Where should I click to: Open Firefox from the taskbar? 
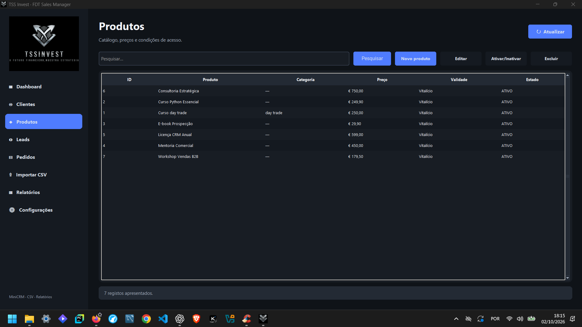[x=96, y=319]
